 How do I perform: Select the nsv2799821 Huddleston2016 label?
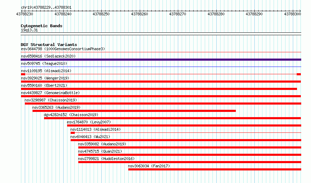coord(106,159)
